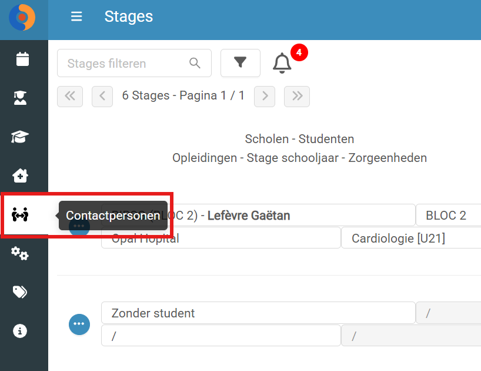
Task: Open the students icon in the sidebar
Action: pyautogui.click(x=20, y=98)
